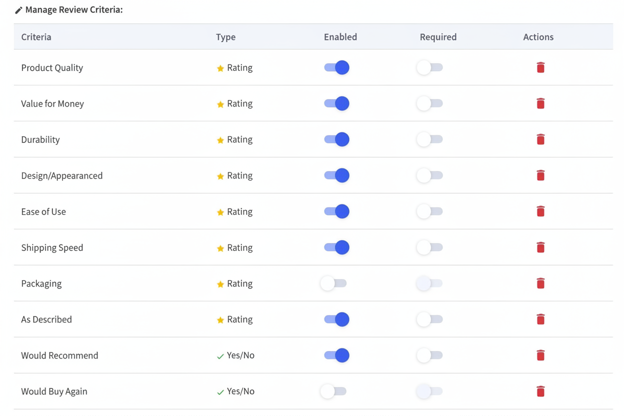Delete the Value for Money criterion
Viewport: 624px width, 416px height.
coord(540,103)
